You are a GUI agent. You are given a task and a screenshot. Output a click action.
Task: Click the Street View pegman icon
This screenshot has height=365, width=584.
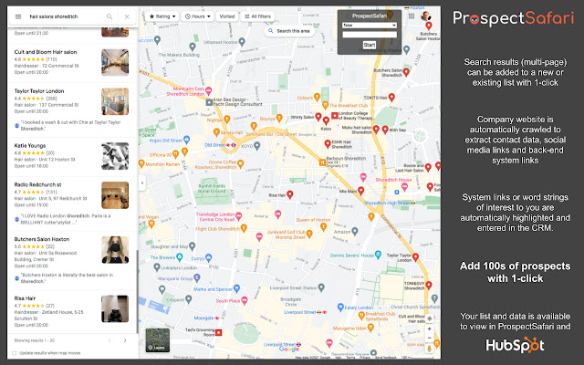click(429, 349)
